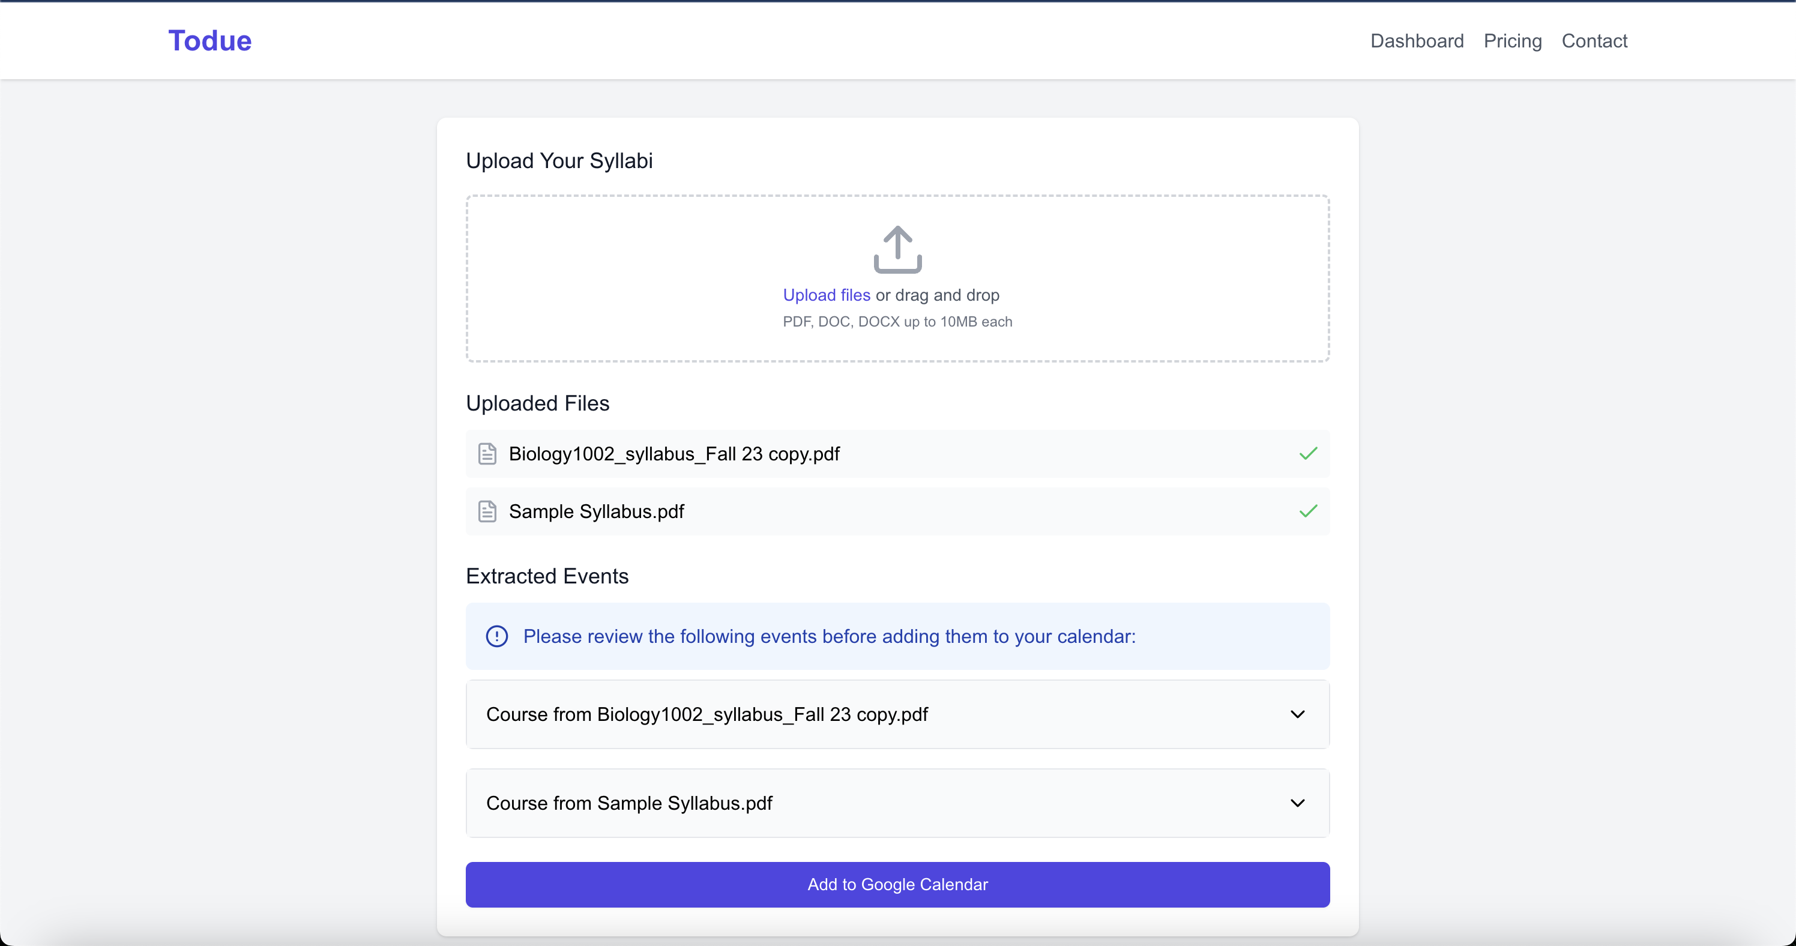Click the dashed drag and drop upload area

(x=897, y=278)
